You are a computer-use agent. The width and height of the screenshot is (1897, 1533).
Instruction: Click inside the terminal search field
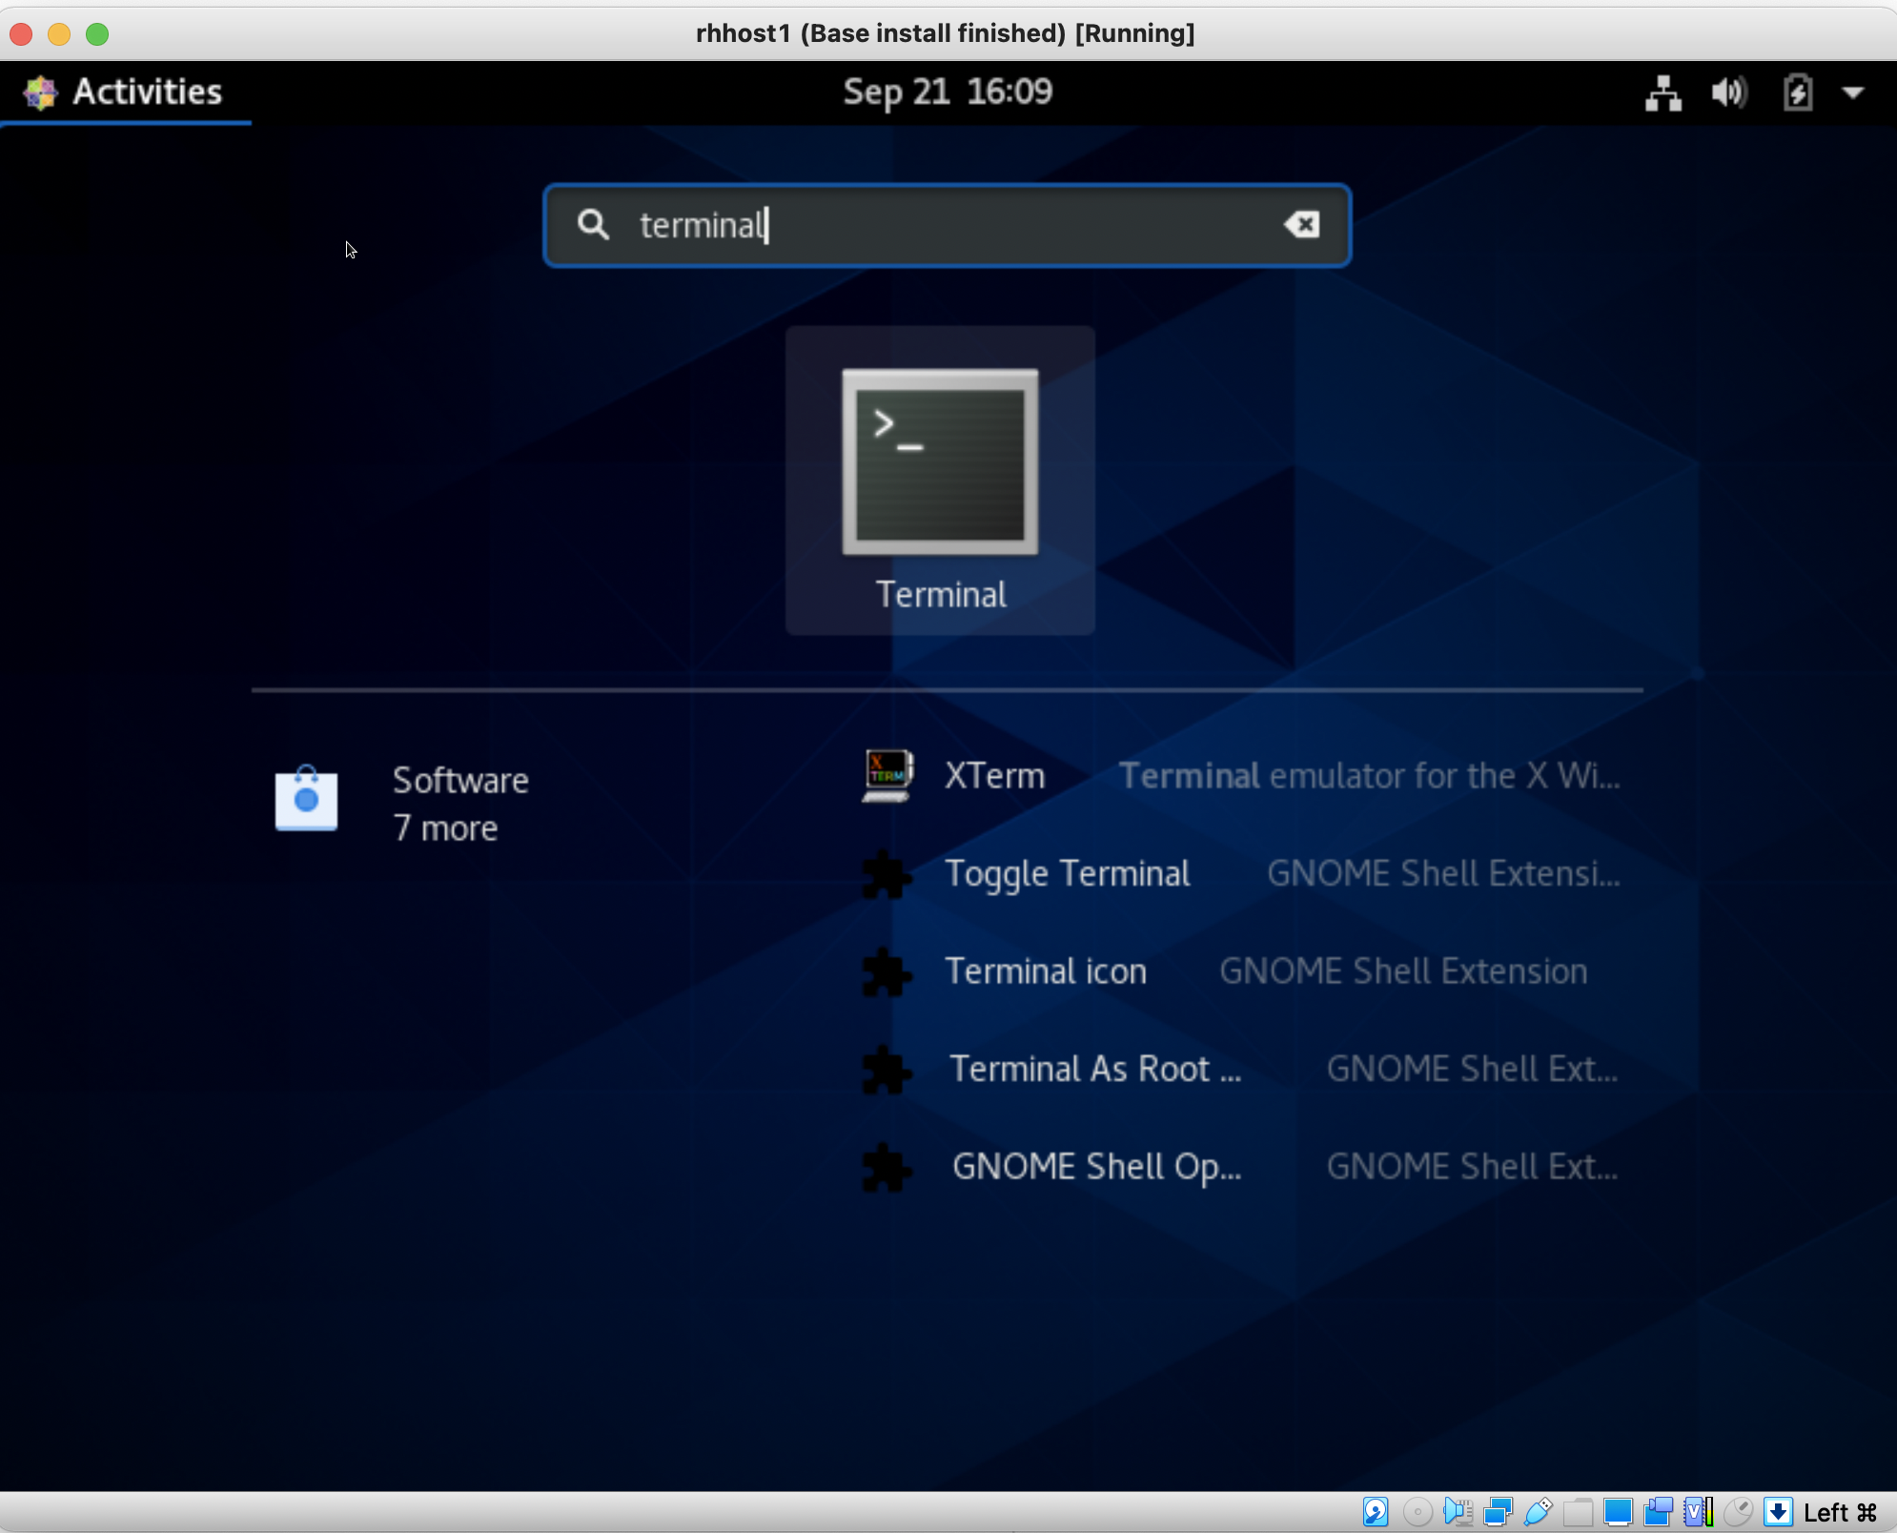click(947, 225)
